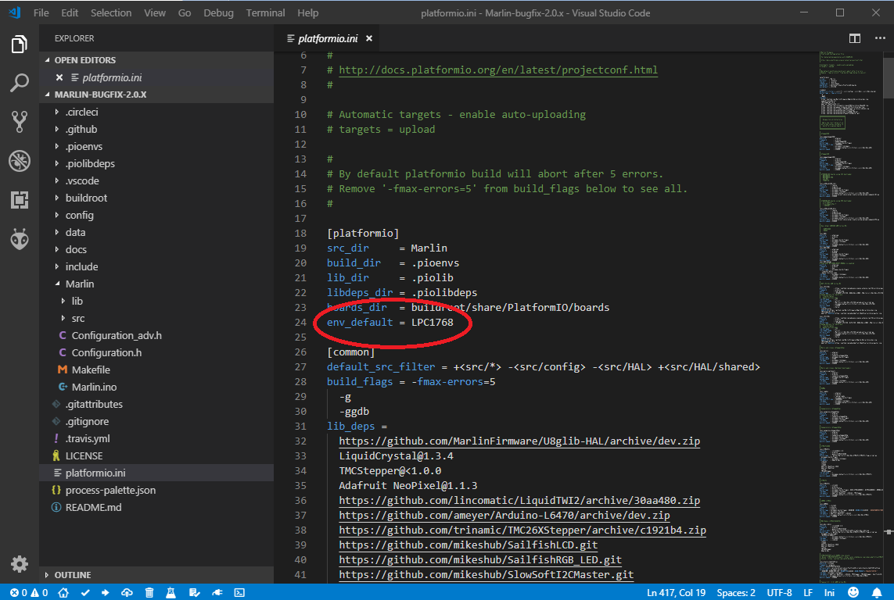Click the PlatformIO Upload arrow icon

106,593
